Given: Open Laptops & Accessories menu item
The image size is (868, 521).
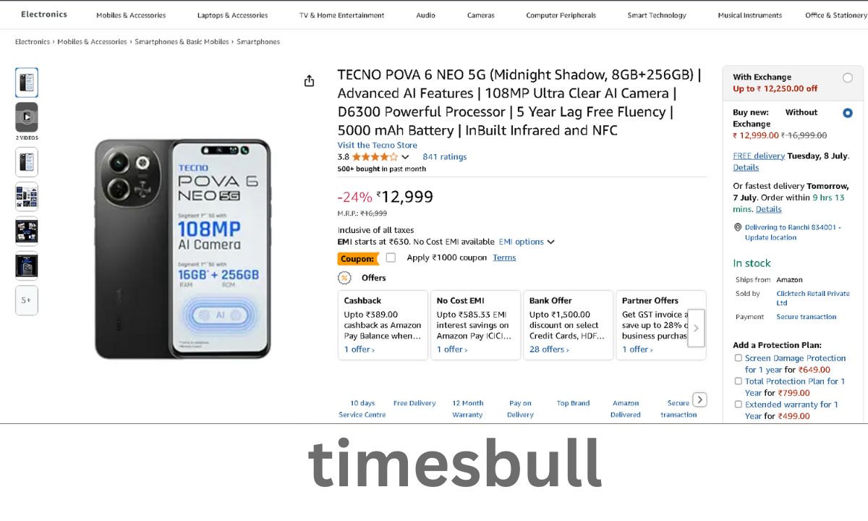Looking at the screenshot, I should [x=232, y=15].
